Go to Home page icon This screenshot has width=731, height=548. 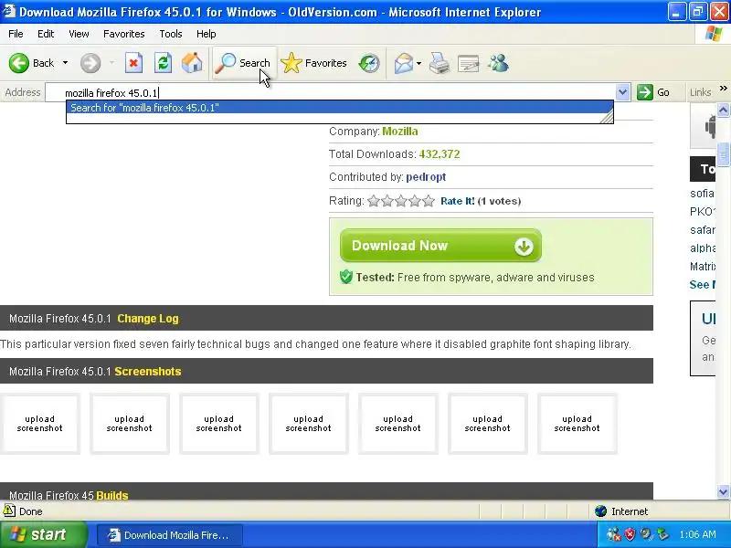192,63
